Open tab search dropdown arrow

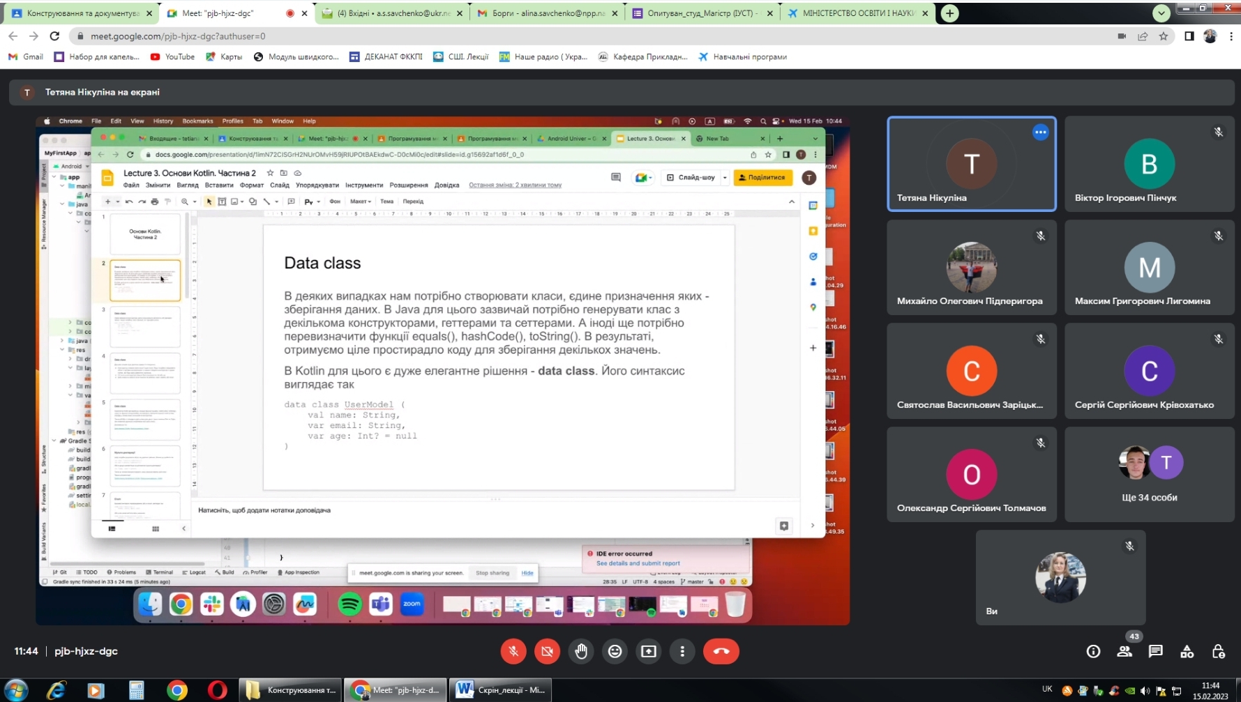(x=1161, y=13)
